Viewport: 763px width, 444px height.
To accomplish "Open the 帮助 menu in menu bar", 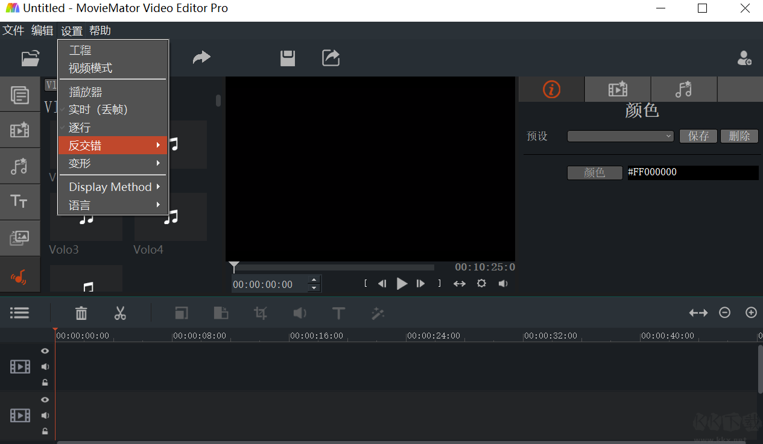I will (100, 31).
